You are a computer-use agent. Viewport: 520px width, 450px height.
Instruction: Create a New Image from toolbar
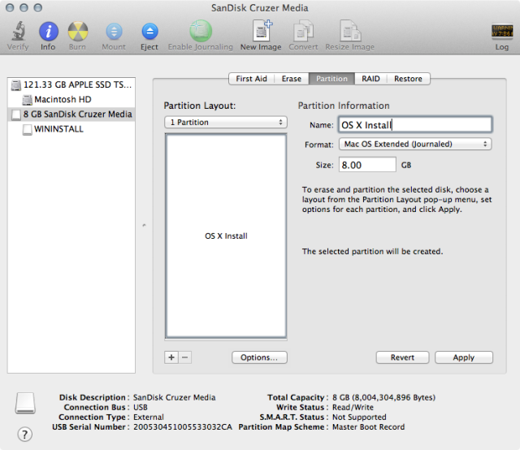262,31
